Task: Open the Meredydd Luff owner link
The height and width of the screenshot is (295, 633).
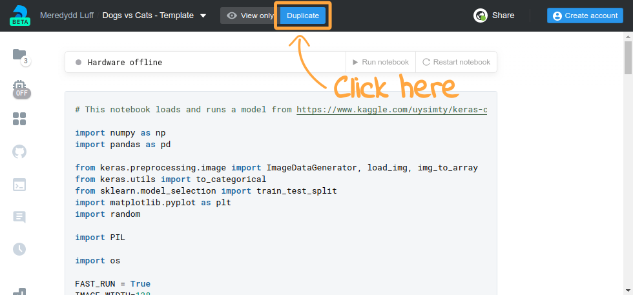Action: point(67,15)
